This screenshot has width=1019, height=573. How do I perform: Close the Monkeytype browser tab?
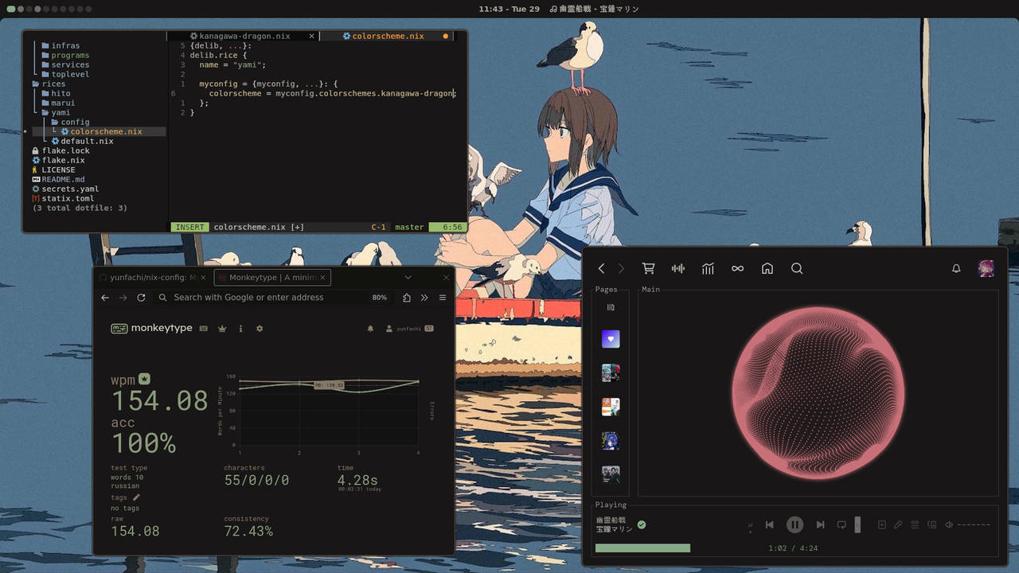(x=323, y=277)
